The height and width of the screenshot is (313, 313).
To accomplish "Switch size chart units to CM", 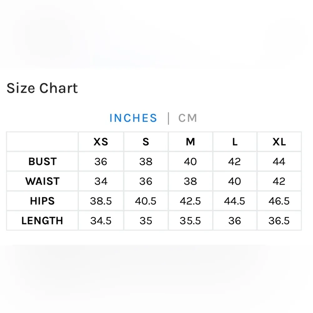I will [187, 118].
